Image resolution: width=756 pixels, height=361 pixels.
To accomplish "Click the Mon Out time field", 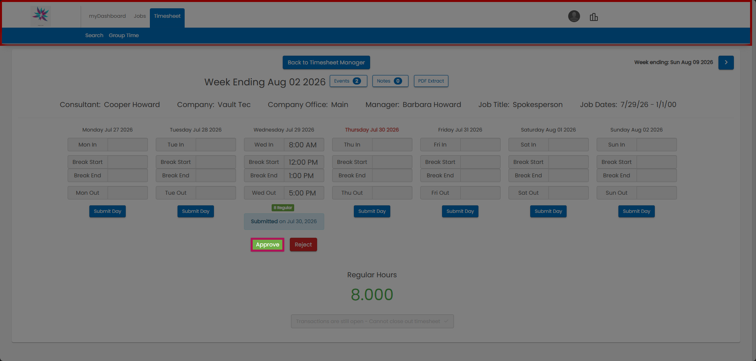I will (127, 193).
